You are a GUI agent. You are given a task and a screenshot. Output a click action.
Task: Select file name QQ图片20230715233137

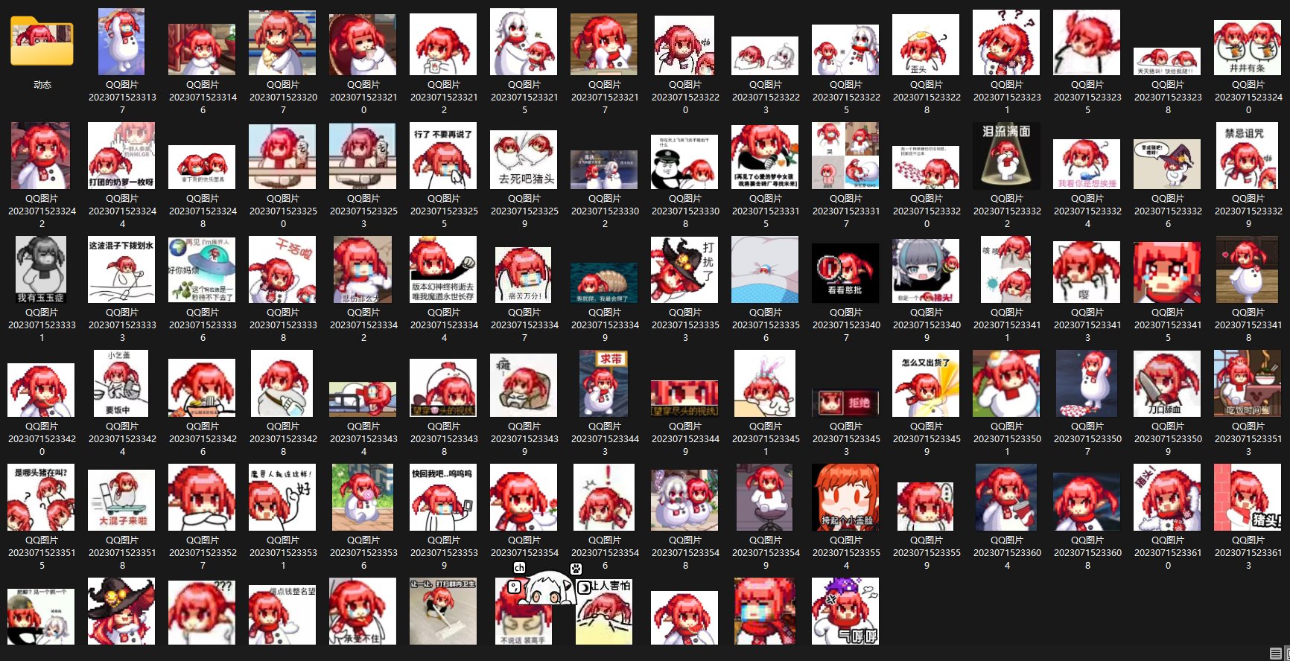[x=123, y=97]
